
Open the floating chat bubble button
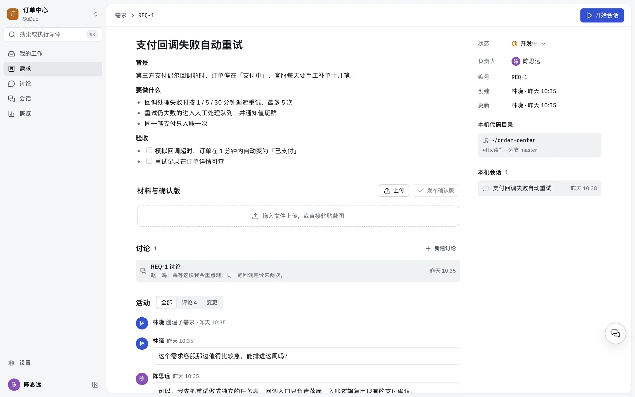[x=615, y=334]
